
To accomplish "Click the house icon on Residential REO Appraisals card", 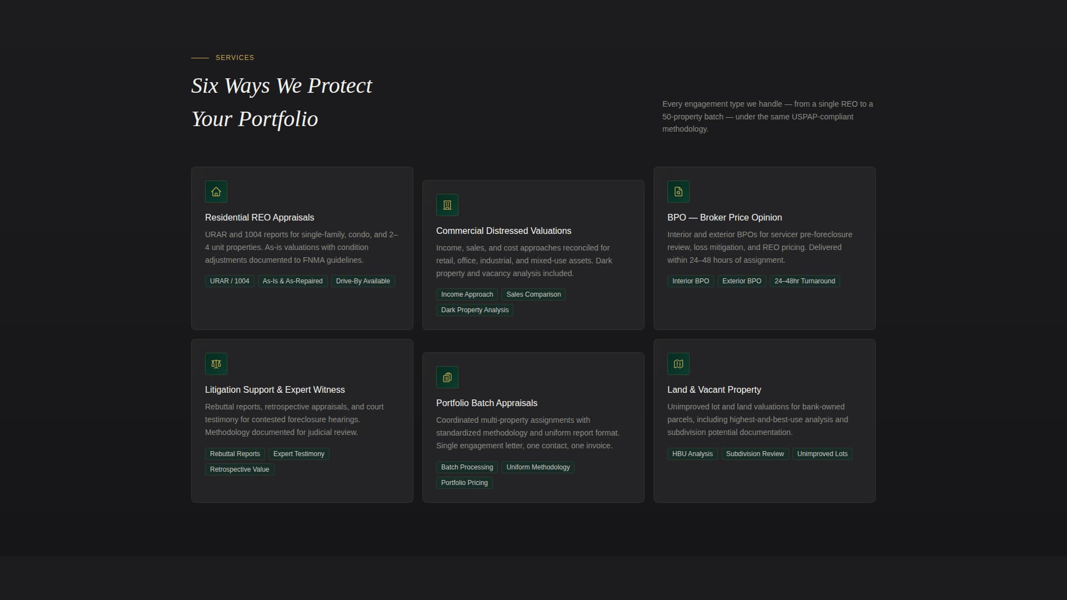I will (216, 192).
